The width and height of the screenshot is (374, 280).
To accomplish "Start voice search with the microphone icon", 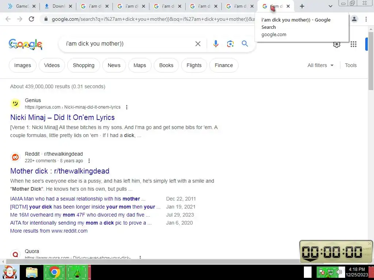I will (x=215, y=44).
